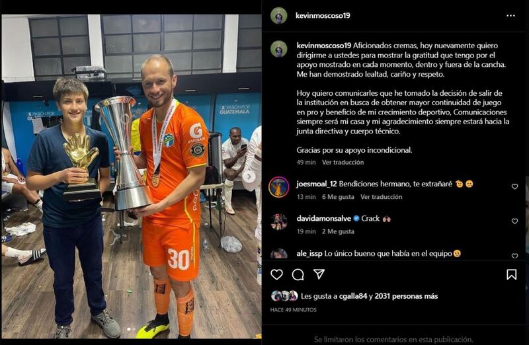This screenshot has width=529, height=345.
Task: Open ale_issp profile avatar
Action: pos(278,254)
